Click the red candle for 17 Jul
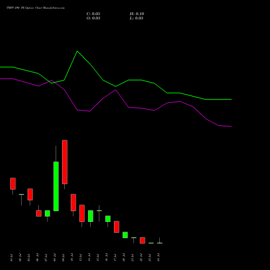Screen dimensions: 270x270 click(117, 227)
